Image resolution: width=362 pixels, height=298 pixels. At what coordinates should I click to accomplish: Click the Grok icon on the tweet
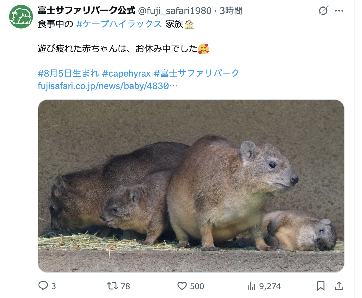[x=323, y=11]
